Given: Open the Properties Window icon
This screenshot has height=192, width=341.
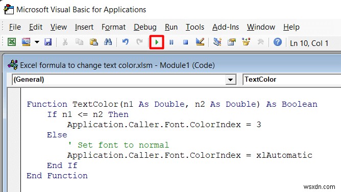Looking at the screenshot, I should pyautogui.click(x=232, y=42).
